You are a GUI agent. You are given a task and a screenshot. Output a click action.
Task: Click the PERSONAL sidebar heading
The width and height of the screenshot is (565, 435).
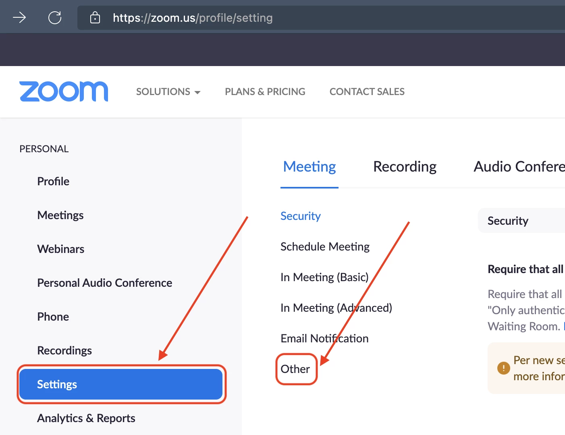[44, 149]
